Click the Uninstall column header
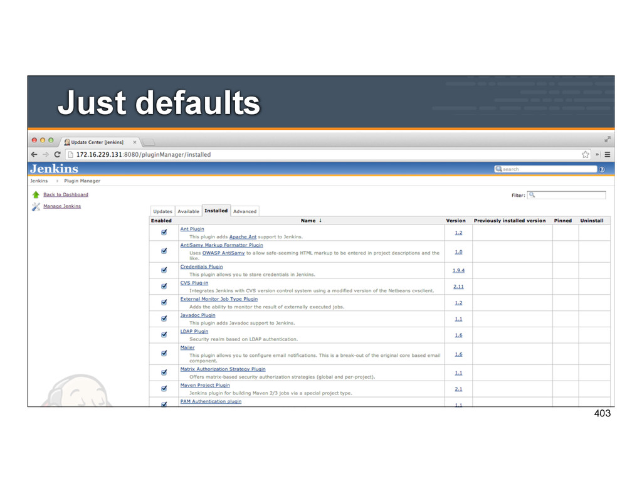Screen dimensions: 642x496 pyautogui.click(x=592, y=220)
